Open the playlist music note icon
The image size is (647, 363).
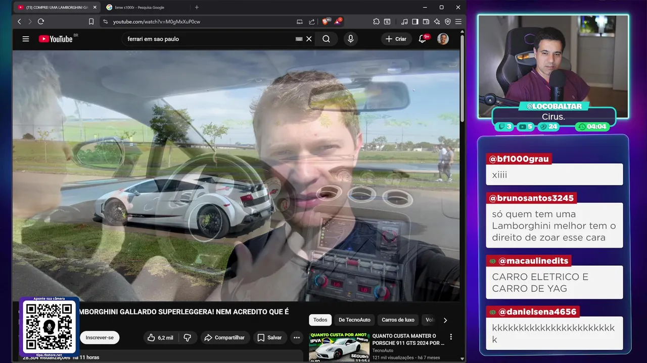404,22
